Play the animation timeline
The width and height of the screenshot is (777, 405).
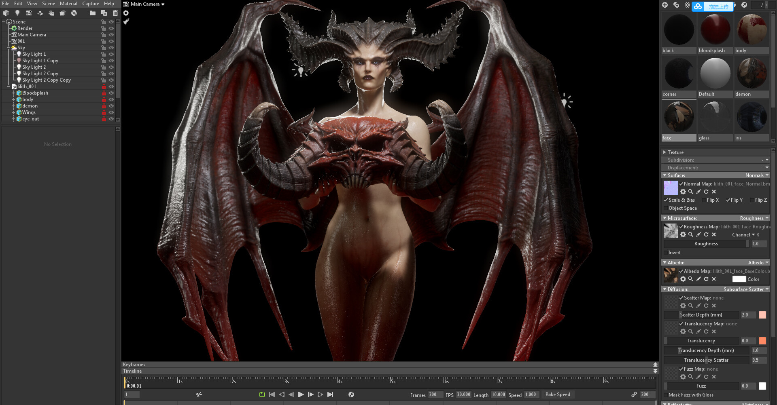(301, 394)
